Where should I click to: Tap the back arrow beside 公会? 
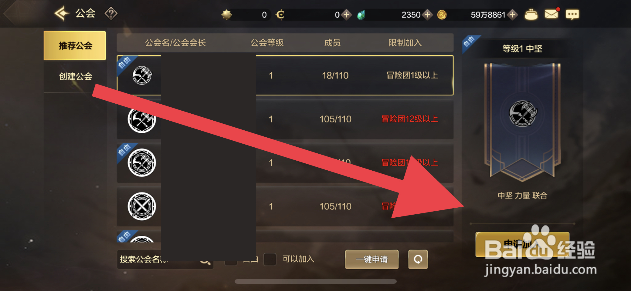tap(62, 14)
